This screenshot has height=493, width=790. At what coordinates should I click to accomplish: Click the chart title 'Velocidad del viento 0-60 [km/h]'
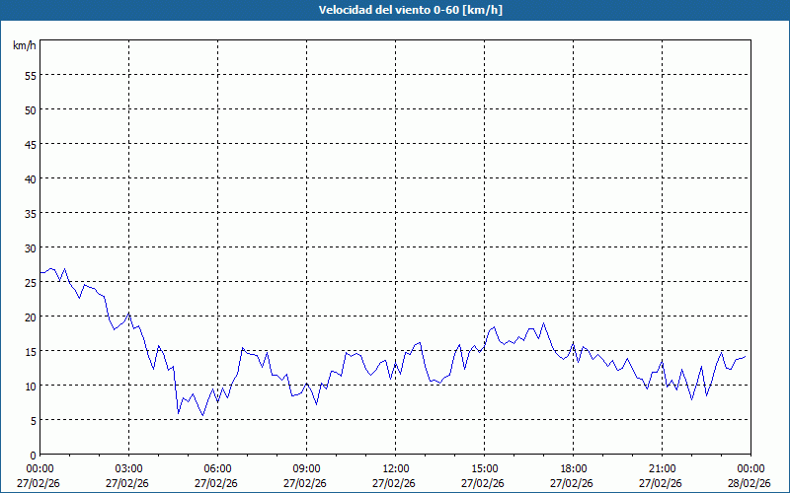point(395,10)
